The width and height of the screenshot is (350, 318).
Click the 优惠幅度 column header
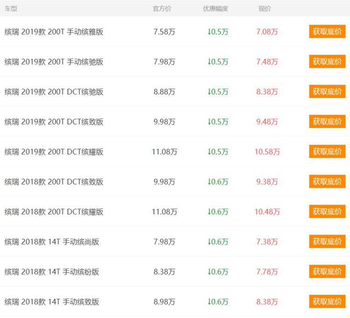click(216, 9)
